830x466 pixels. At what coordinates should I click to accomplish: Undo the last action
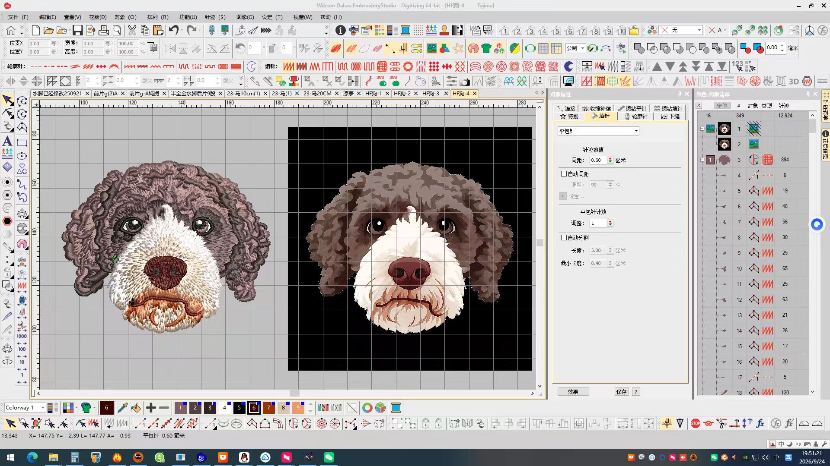(x=173, y=31)
